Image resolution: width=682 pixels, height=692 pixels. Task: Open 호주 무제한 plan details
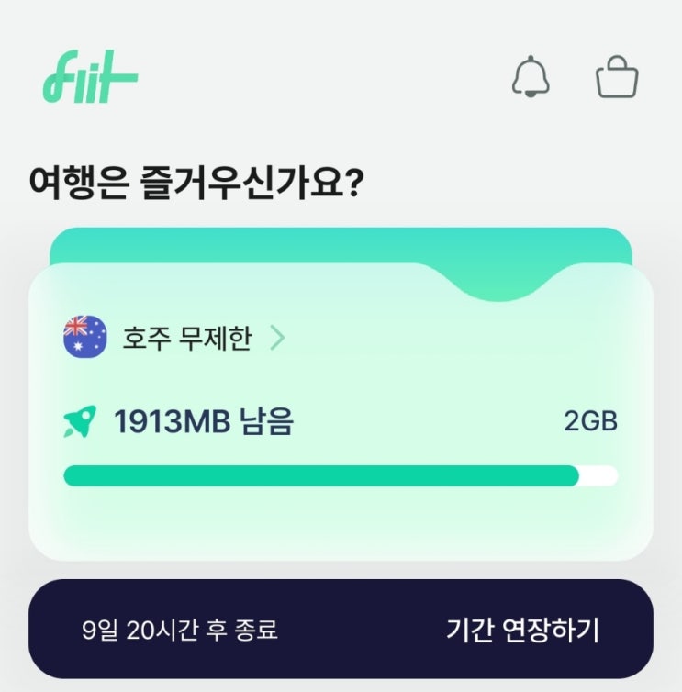coord(187,339)
